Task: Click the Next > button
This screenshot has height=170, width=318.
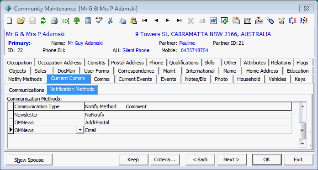Action: point(232,160)
